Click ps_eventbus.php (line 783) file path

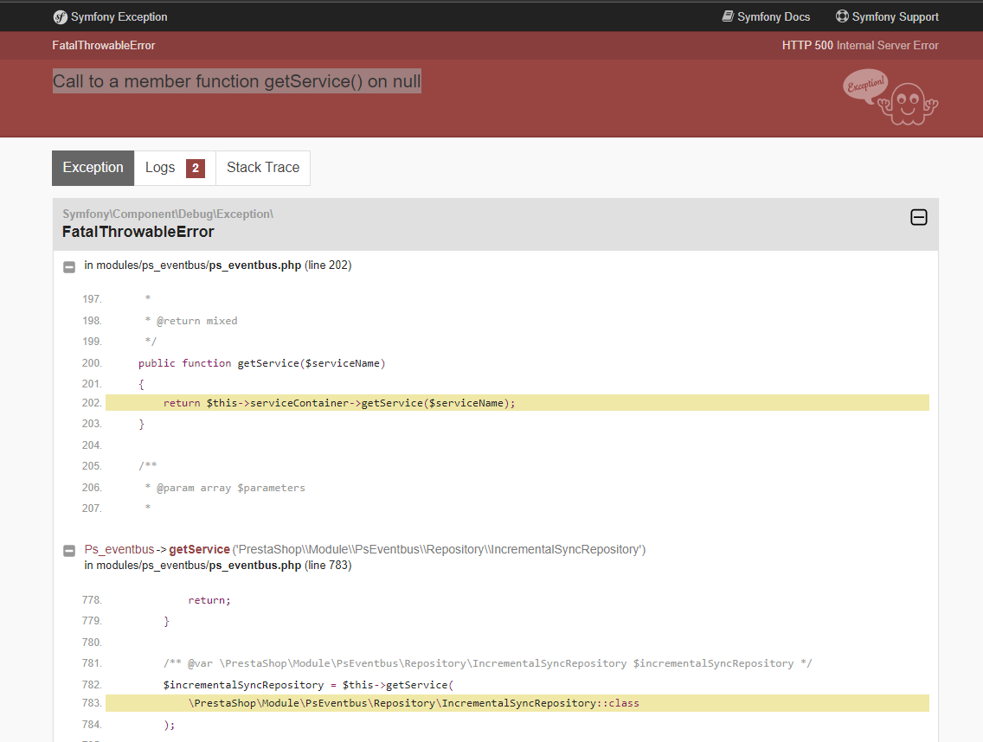[x=218, y=566]
